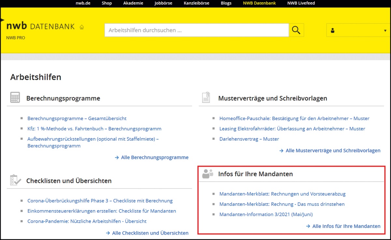Screen dimensions: 391x240
Task: Click the user profile icon
Action: 332,31
